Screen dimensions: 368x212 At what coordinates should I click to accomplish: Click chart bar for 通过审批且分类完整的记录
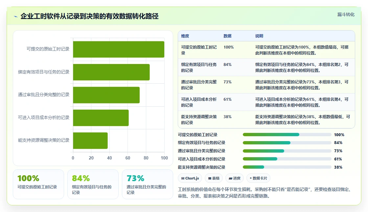pos(106,95)
